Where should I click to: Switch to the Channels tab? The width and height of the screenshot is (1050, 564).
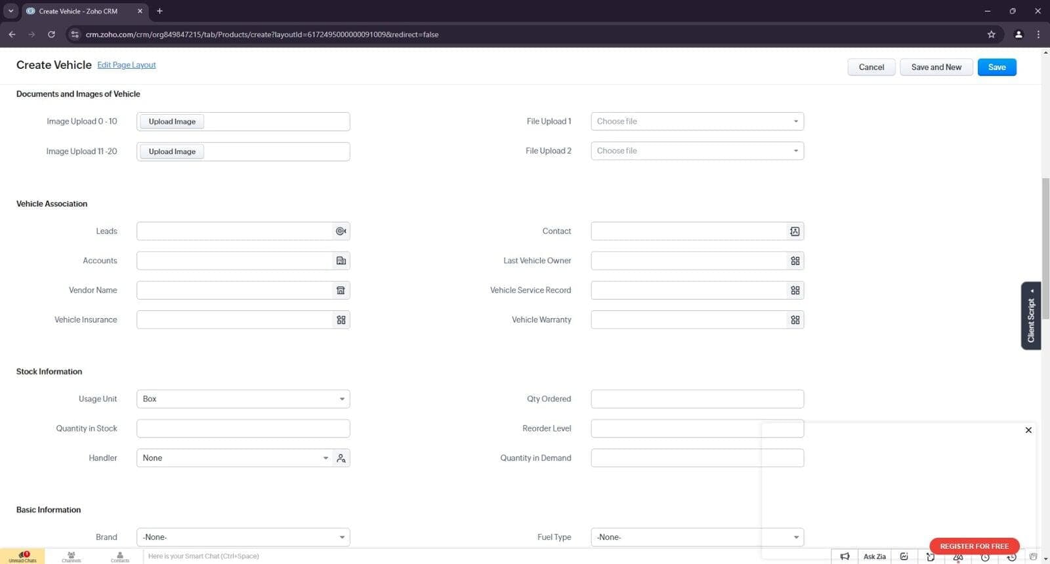[x=71, y=556]
